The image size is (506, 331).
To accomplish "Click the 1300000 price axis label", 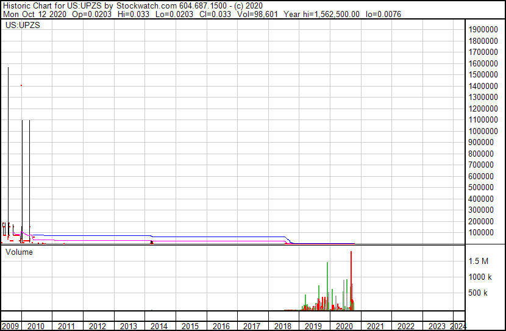I will (x=483, y=97).
